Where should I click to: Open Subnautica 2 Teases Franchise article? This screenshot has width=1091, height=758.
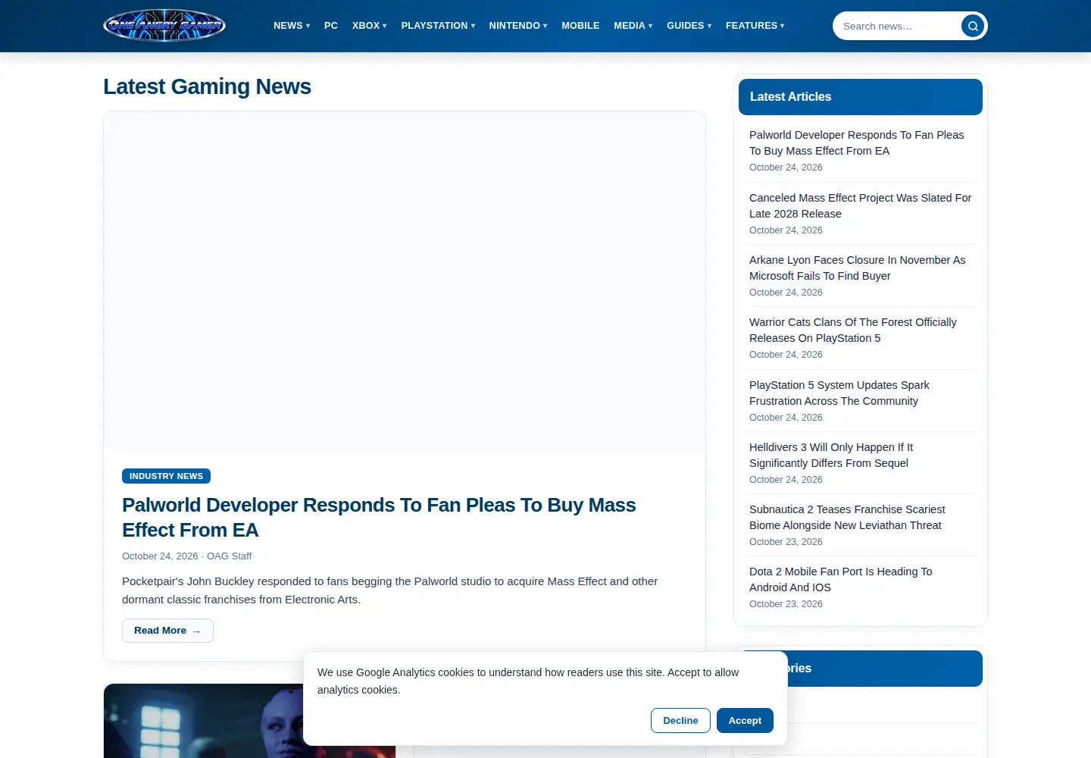(x=847, y=517)
